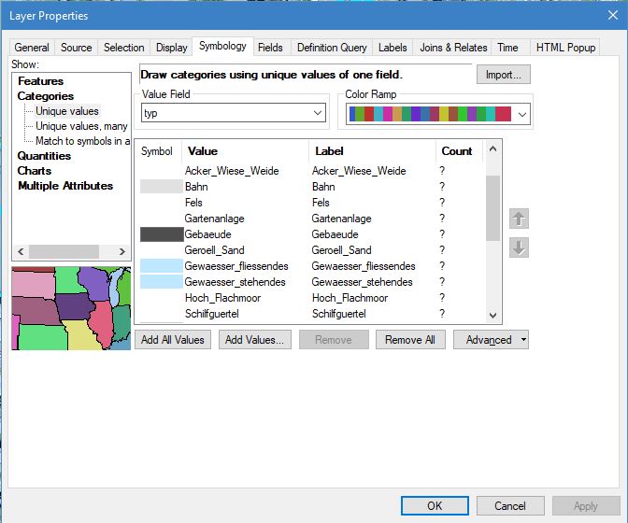The height and width of the screenshot is (523, 628).
Task: Select Unique values, many fields option
Action: [x=81, y=126]
